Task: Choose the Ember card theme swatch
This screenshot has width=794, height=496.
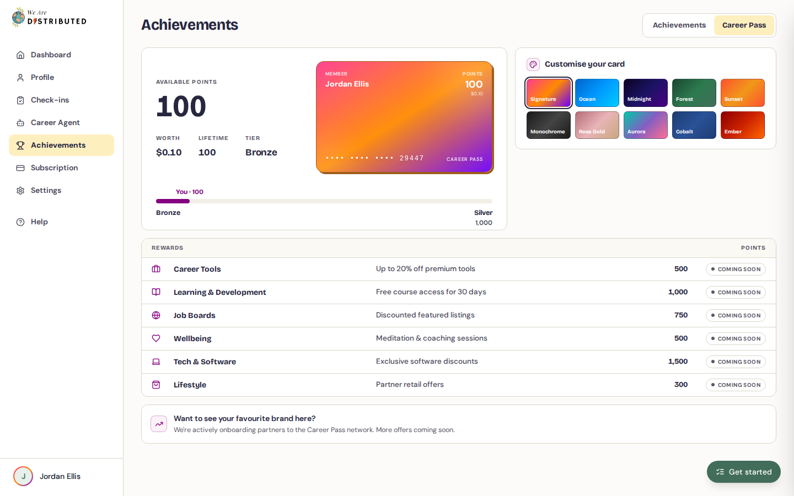Action: click(x=743, y=125)
